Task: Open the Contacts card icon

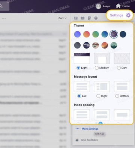Action: [76, 18]
